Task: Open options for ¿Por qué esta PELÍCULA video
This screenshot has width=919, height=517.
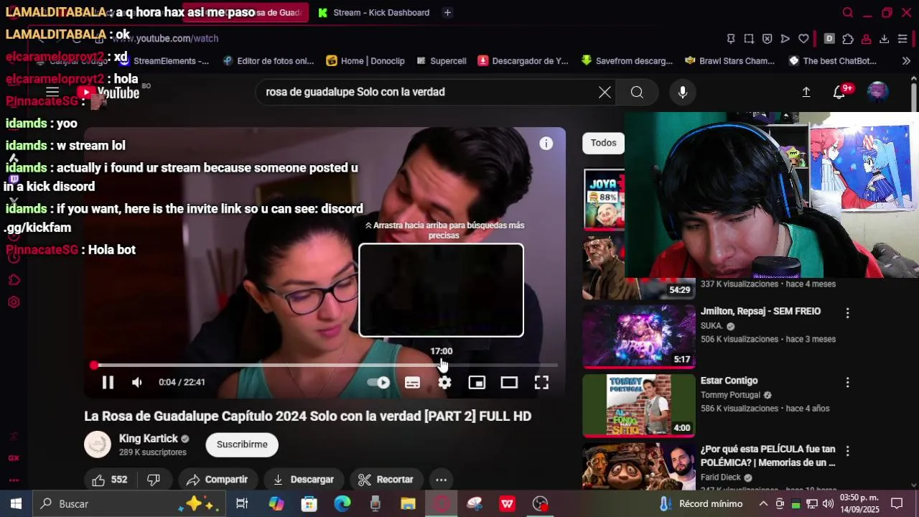Action: point(848,452)
